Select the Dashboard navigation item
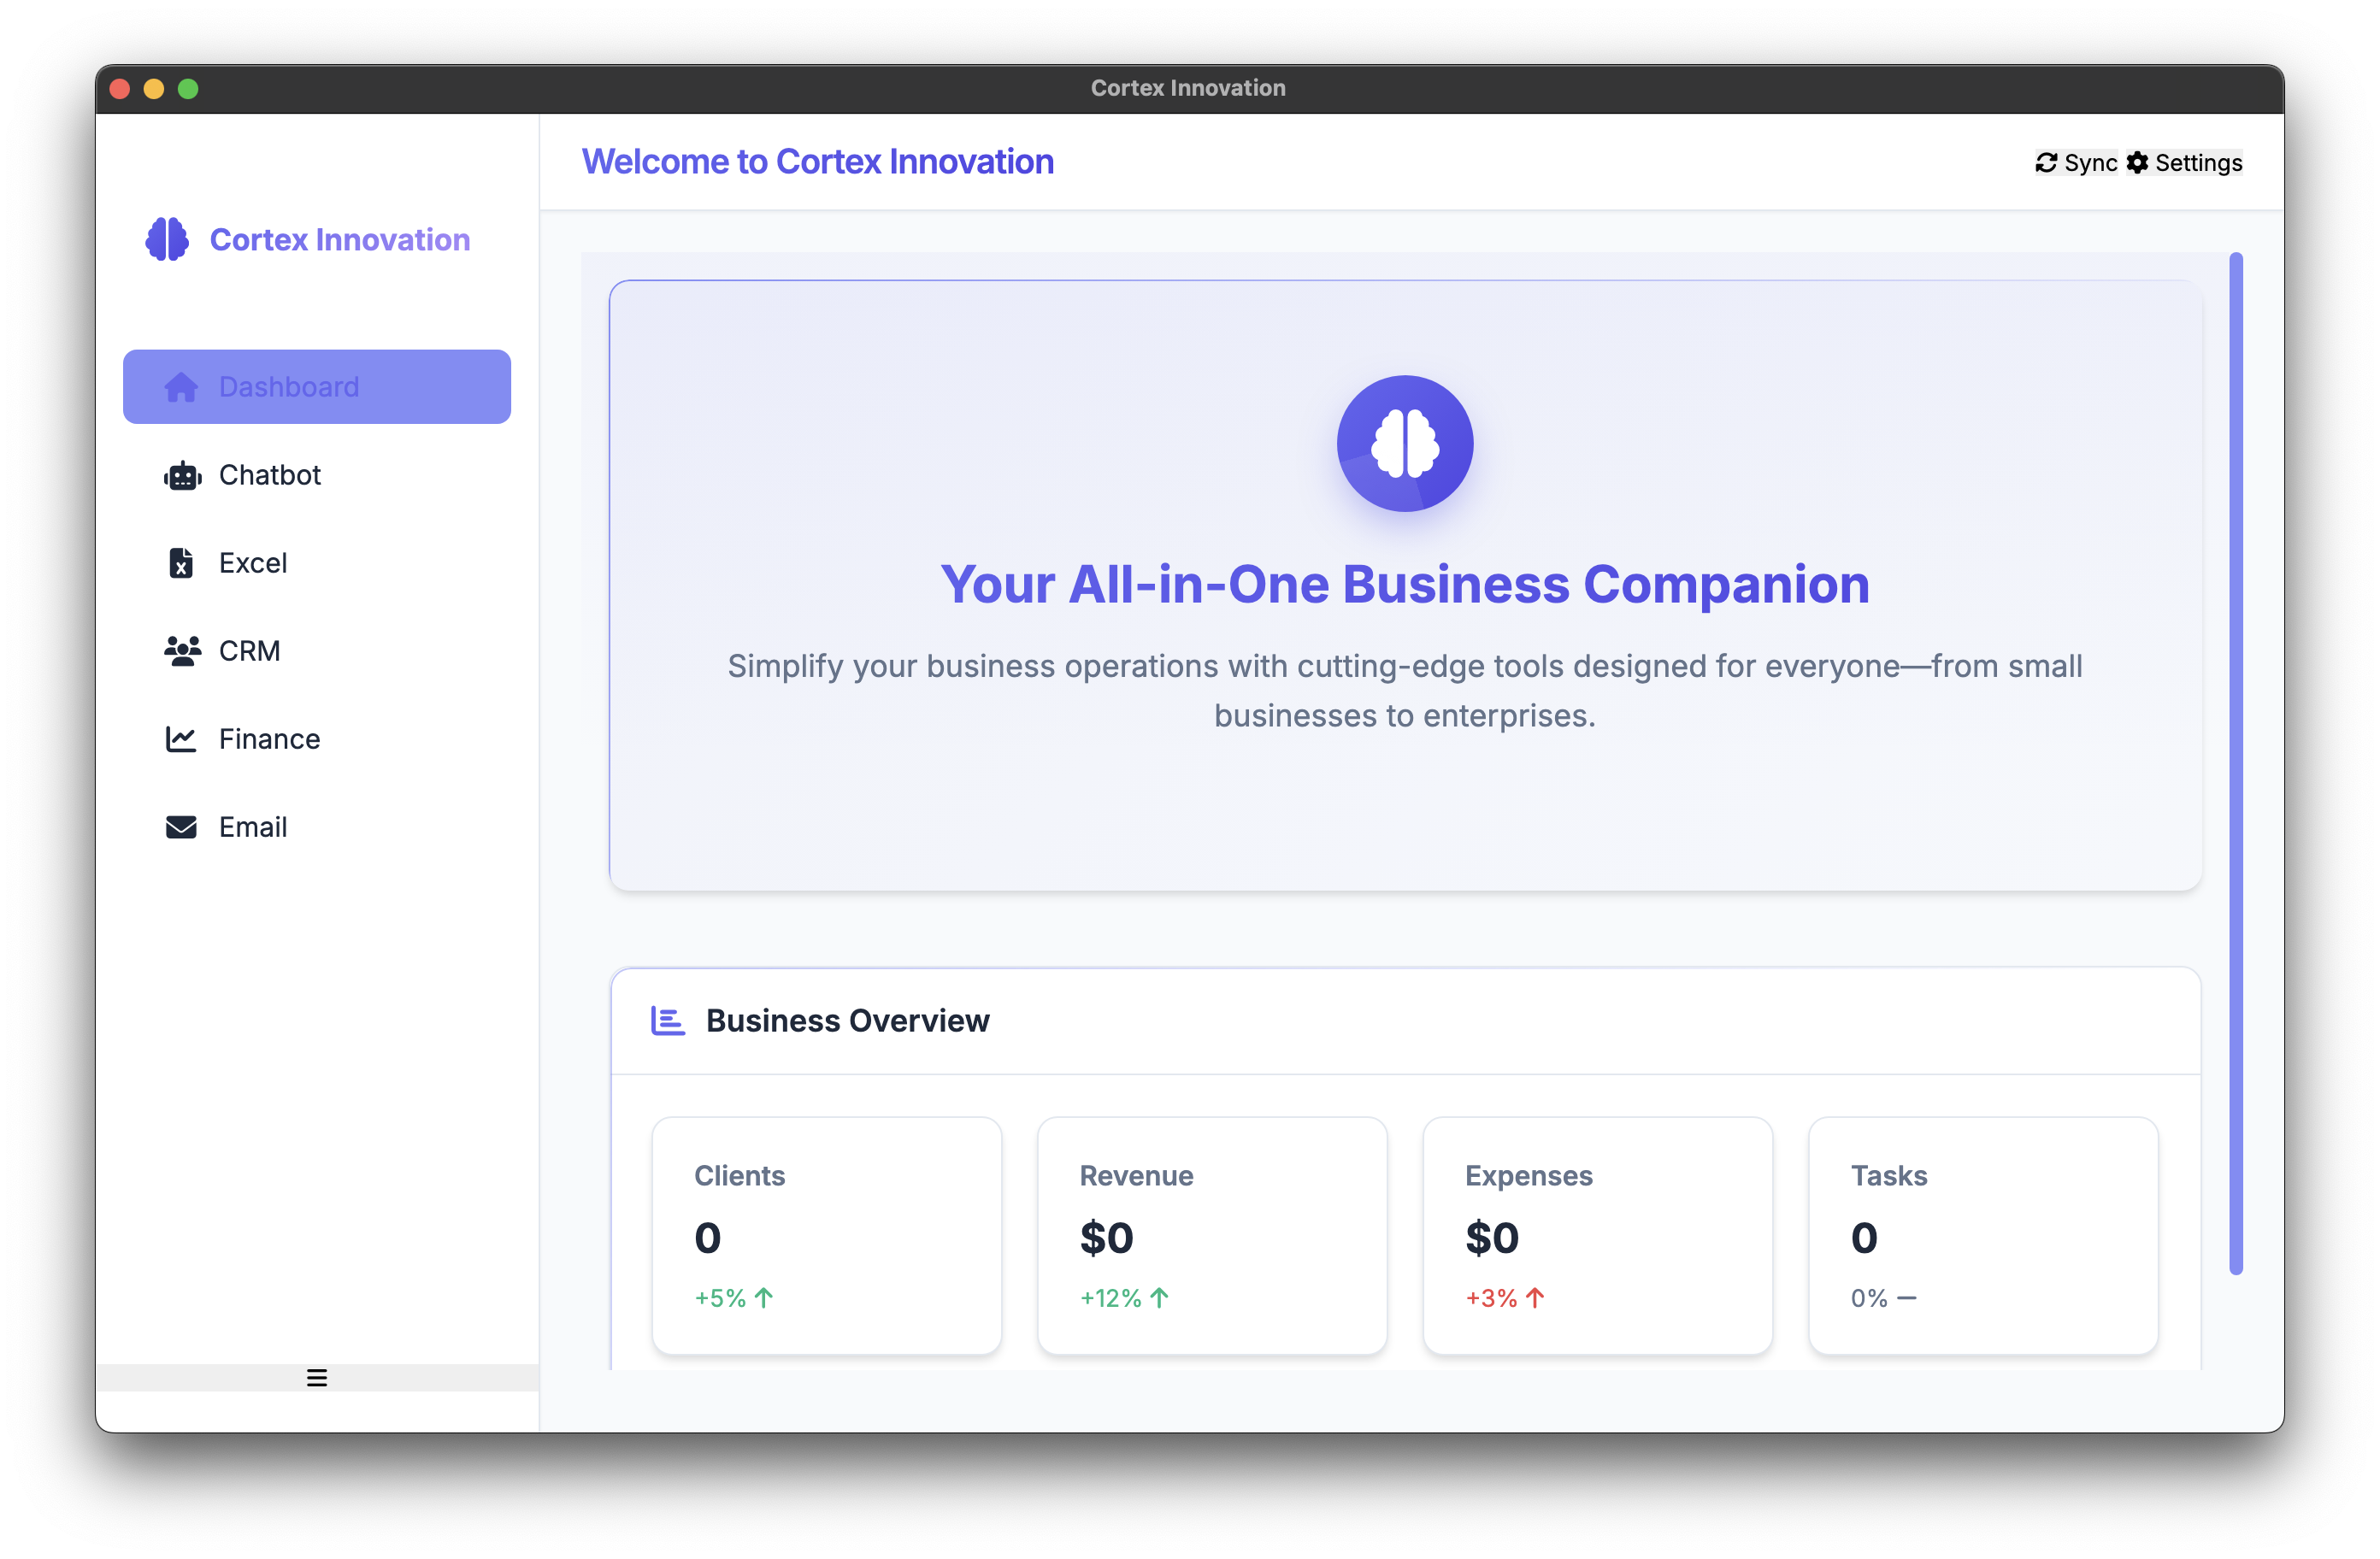Image resolution: width=2380 pixels, height=1559 pixels. pyautogui.click(x=316, y=387)
